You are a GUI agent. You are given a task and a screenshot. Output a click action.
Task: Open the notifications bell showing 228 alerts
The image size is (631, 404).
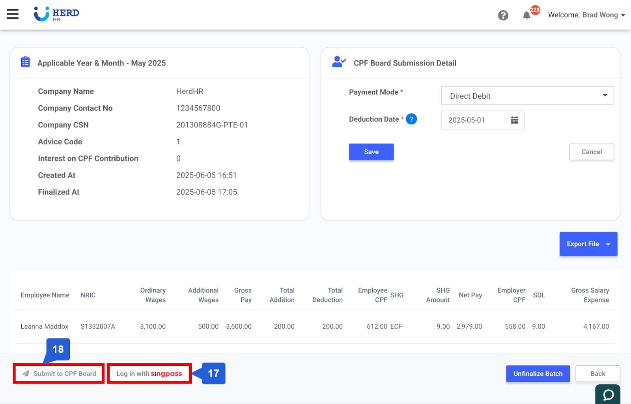[x=526, y=15]
